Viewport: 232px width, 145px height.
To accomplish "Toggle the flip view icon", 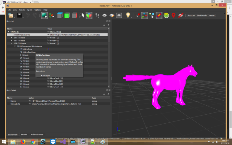I will tap(82, 15).
